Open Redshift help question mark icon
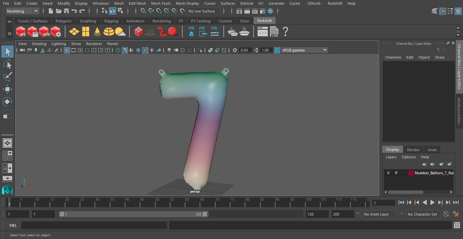The image size is (463, 239). [285, 32]
